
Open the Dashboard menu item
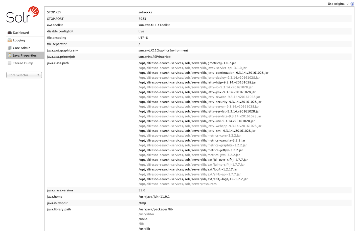click(21, 33)
